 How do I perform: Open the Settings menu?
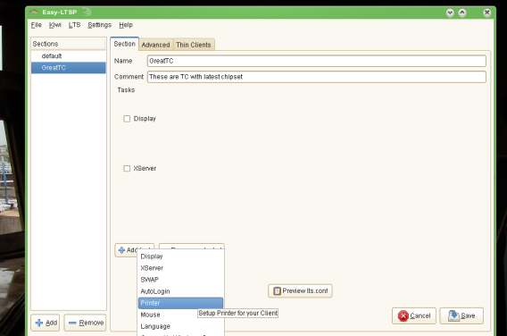coord(100,25)
